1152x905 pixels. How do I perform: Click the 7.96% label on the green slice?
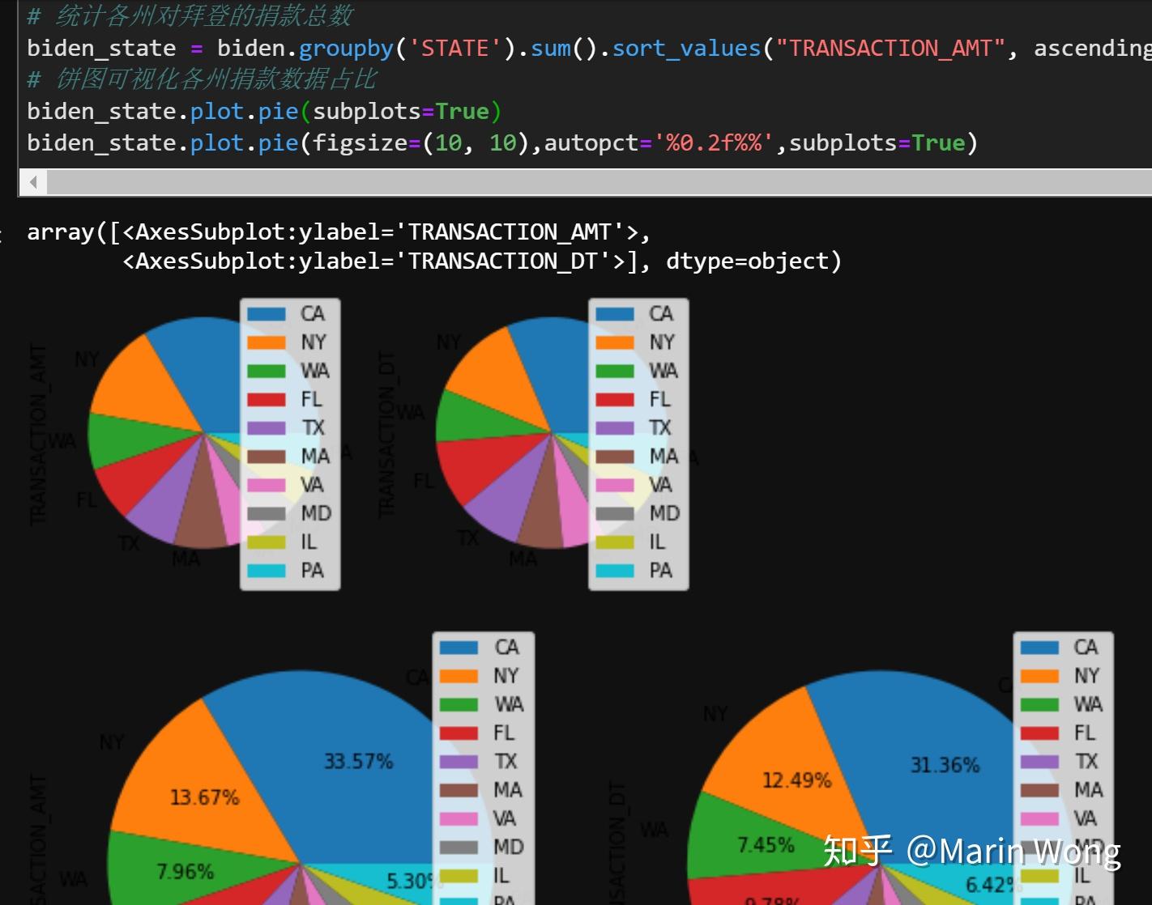point(185,872)
